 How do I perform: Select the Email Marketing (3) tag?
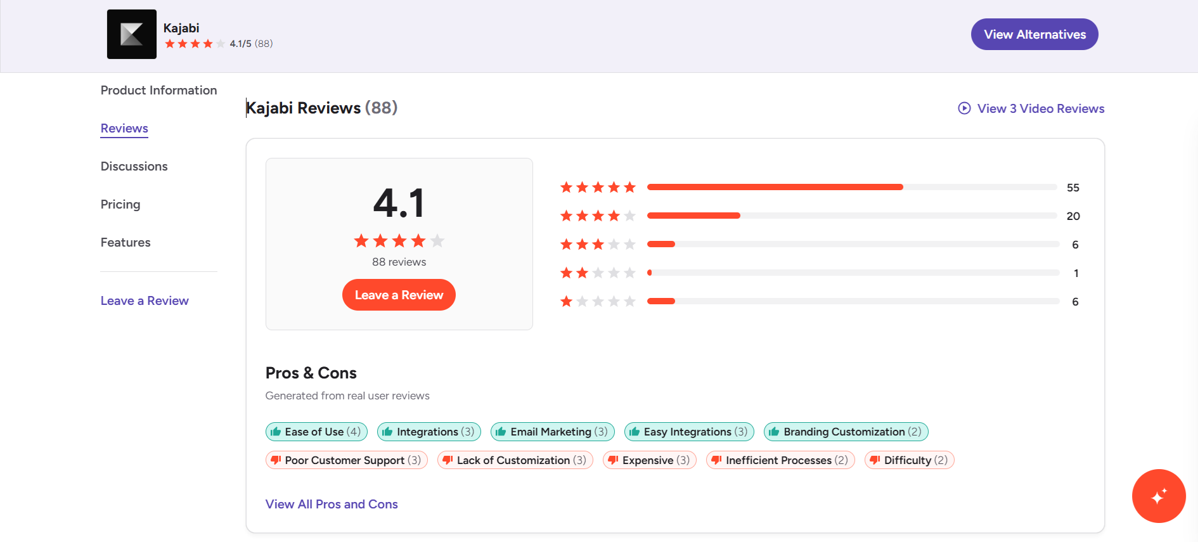click(553, 432)
